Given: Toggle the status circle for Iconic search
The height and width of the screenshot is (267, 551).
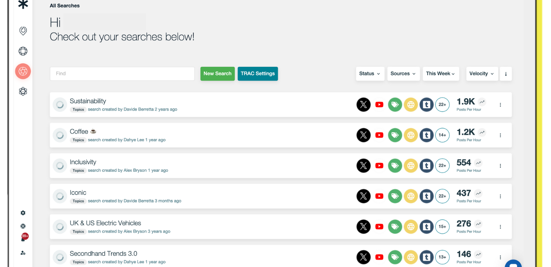Looking at the screenshot, I should (60, 196).
